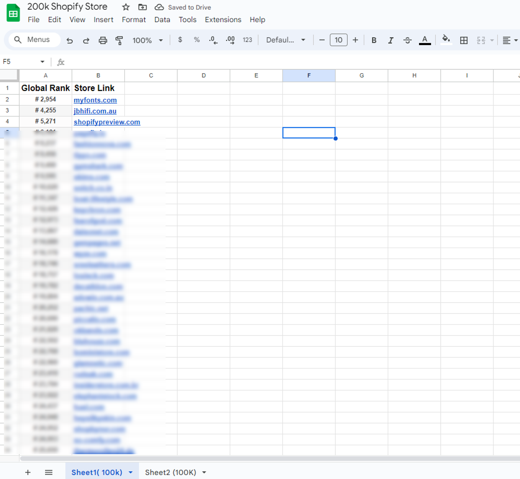This screenshot has width=520, height=479.
Task: Click the undo arrow icon
Action: tap(69, 40)
